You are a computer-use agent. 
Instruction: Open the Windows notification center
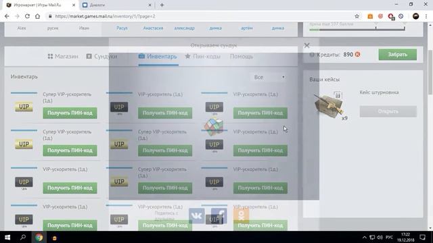pyautogui.click(x=422, y=237)
